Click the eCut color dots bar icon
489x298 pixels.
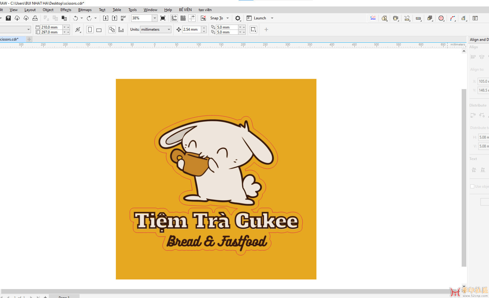click(x=418, y=18)
